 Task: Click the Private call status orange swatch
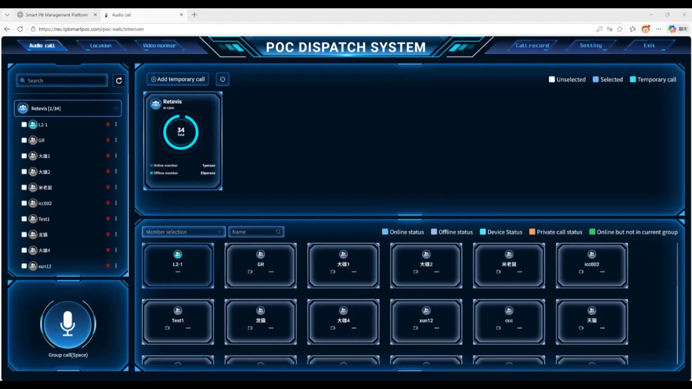click(x=532, y=232)
